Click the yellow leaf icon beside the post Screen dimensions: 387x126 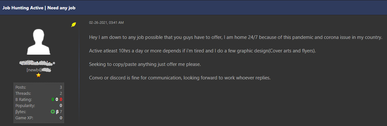click(x=74, y=24)
